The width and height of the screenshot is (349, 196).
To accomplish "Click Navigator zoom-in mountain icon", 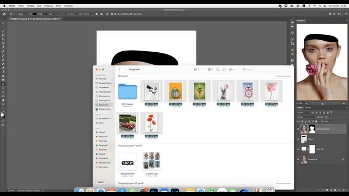I will [344, 103].
